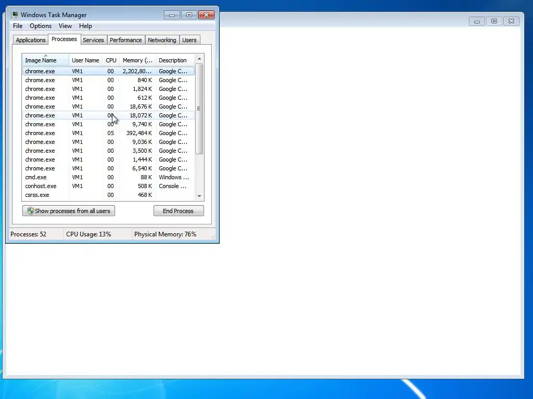Screen dimensions: 533x399
Task: Select chrome.exe row with 840 K memory
Action: point(108,80)
